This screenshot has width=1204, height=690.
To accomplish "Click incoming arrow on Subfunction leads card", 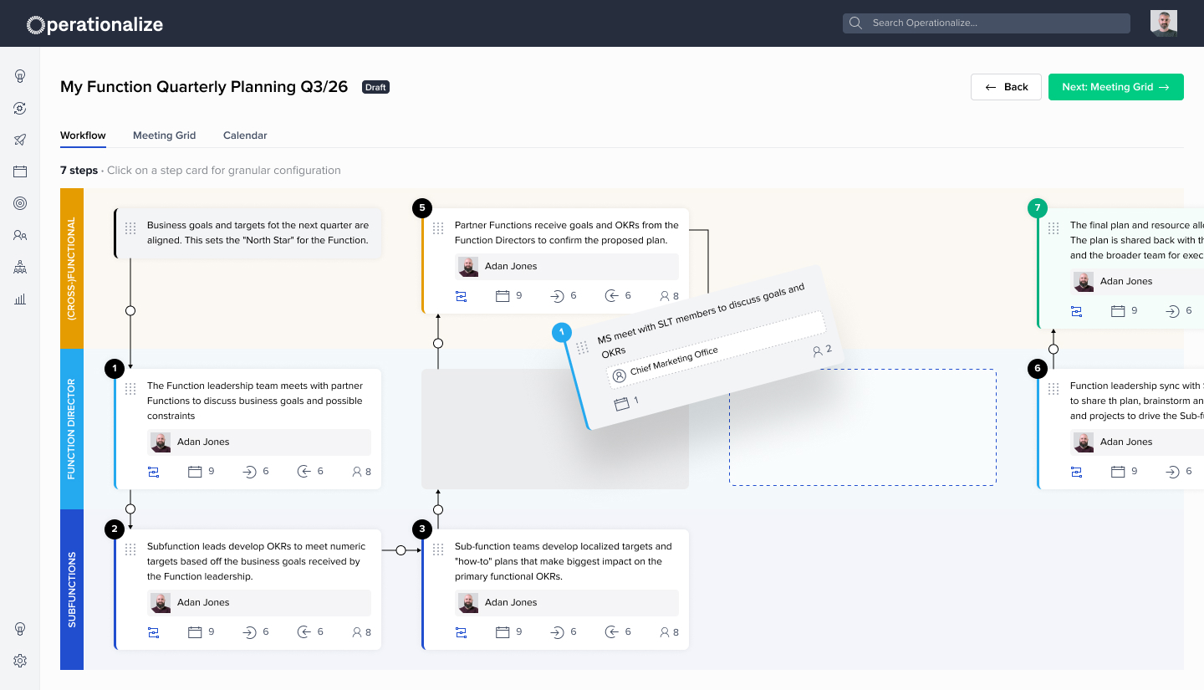I will pos(249,632).
